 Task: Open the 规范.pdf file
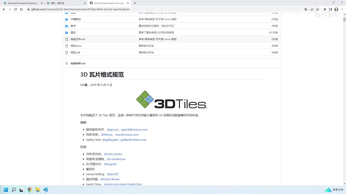[x=75, y=53]
